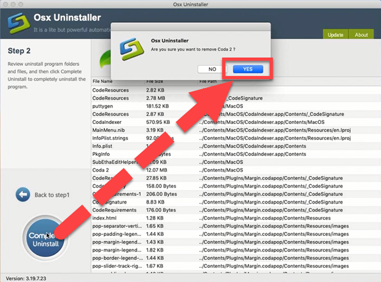The image size is (381, 282).
Task: Open the Update tab
Action: (335, 34)
